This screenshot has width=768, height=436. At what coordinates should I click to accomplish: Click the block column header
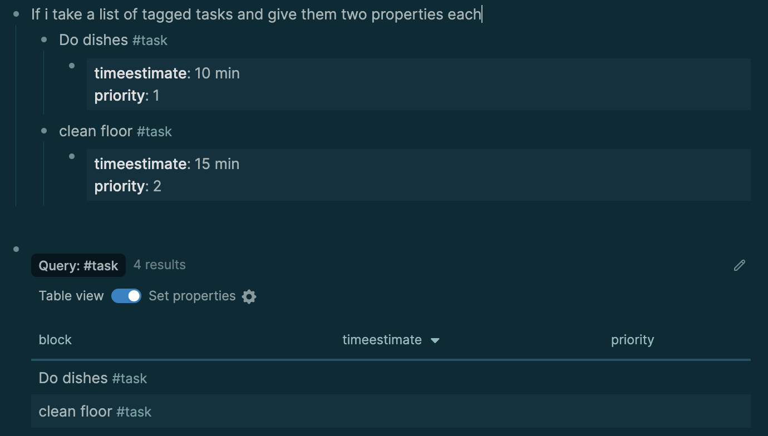[x=55, y=340]
